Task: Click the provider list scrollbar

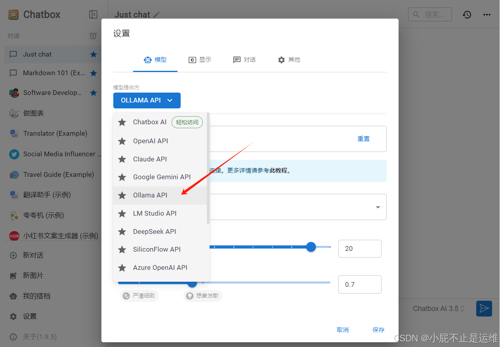Action: click(208, 169)
